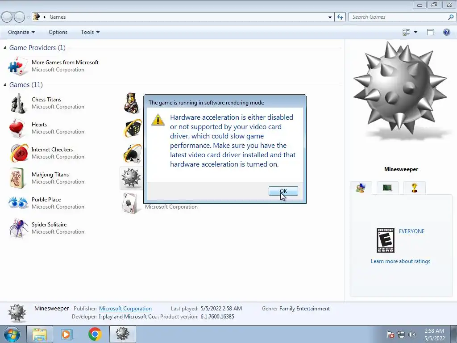Click the Action Center flag tray icon
The image size is (457, 343).
click(390, 335)
